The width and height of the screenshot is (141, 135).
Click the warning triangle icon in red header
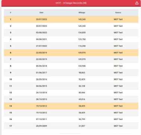tap(137, 3)
